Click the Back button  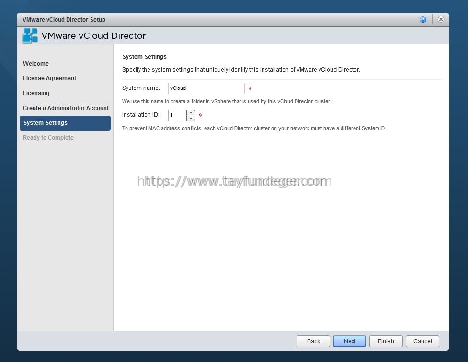pos(313,341)
